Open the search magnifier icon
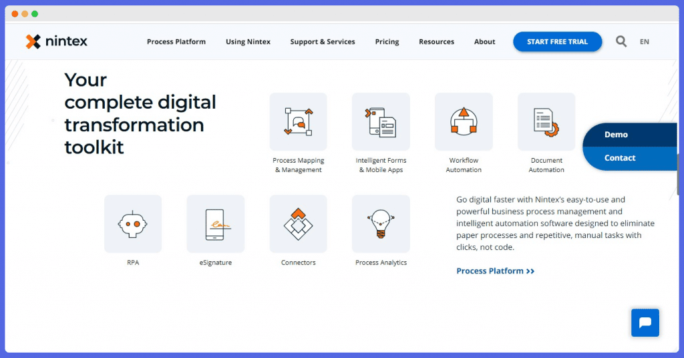Viewport: 684px width, 358px height. 621,41
